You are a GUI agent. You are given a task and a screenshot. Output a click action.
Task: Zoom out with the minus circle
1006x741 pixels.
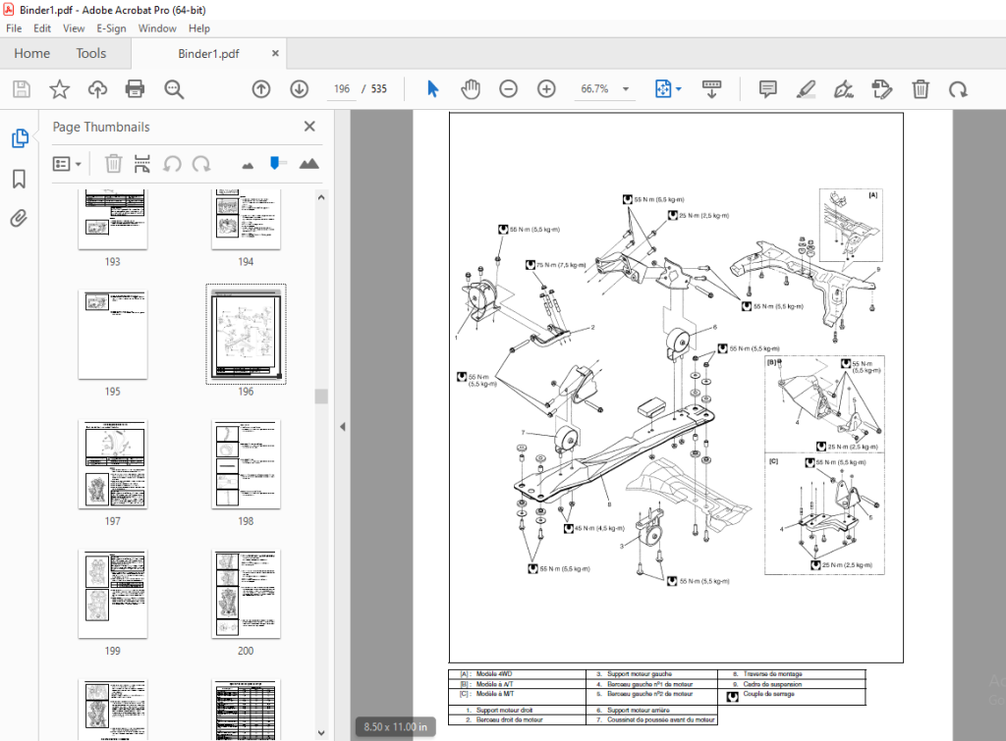tap(508, 89)
